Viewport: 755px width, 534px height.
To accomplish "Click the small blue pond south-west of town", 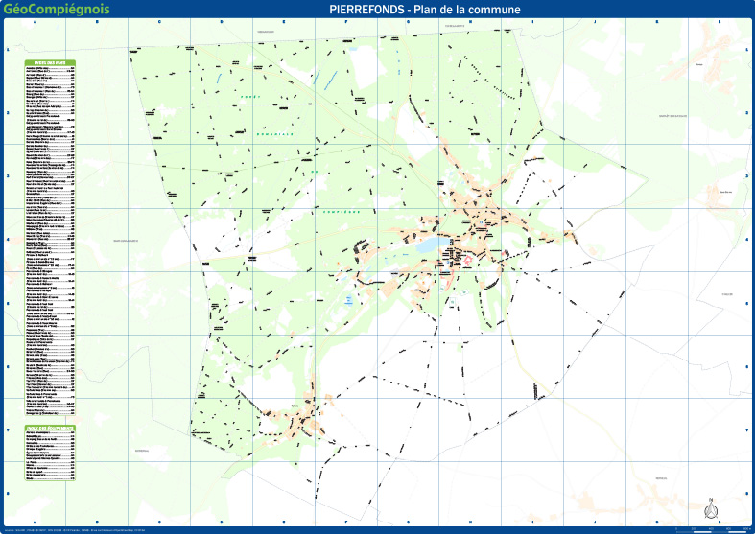I will tap(349, 300).
